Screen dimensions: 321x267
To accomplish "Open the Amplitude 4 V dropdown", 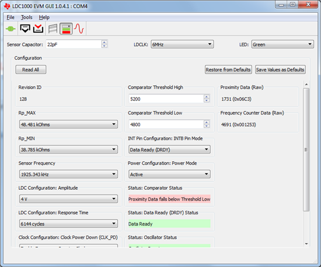I will click(69, 199).
